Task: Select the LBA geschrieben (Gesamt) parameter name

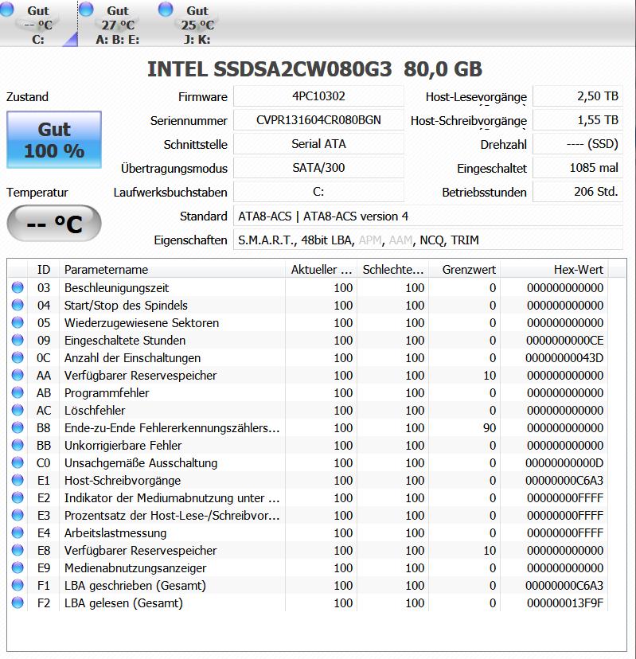Action: pos(135,586)
